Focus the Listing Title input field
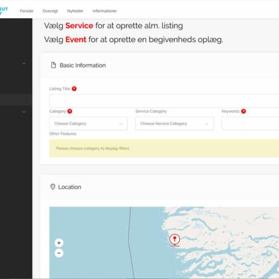The width and height of the screenshot is (279, 279). [x=164, y=101]
